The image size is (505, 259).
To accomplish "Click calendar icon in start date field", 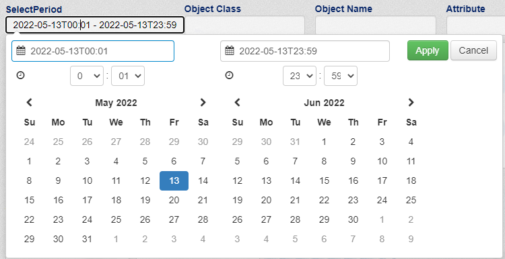I will point(21,51).
